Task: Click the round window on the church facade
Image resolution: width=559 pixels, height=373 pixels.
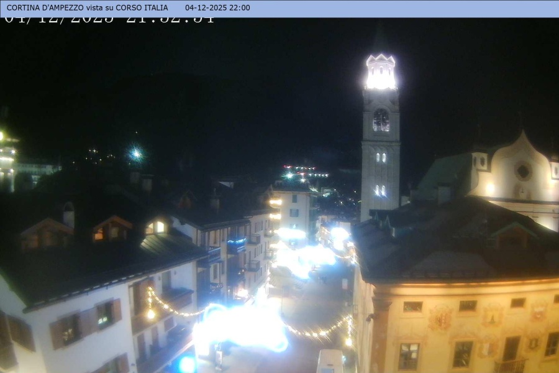Action: click(523, 171)
